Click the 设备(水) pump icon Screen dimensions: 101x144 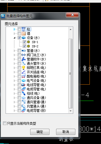[24, 38]
